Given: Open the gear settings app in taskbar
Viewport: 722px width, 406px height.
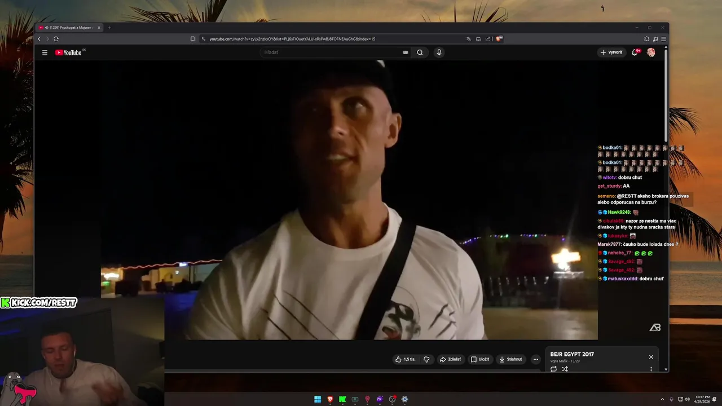Looking at the screenshot, I should [x=404, y=399].
